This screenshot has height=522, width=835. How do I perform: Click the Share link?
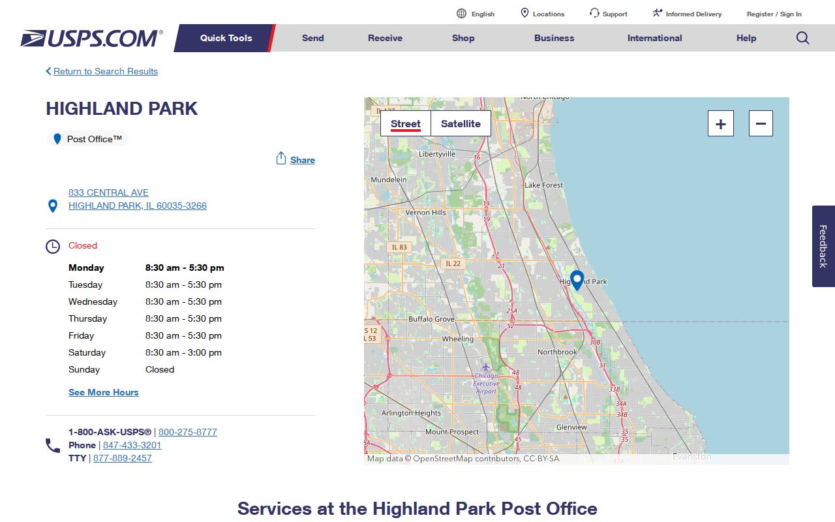(303, 160)
